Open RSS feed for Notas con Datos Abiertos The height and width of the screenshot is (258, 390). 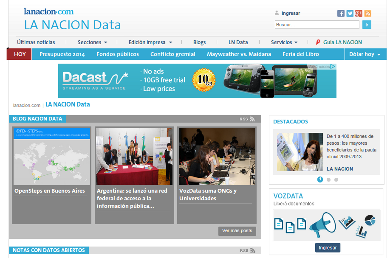248,250
